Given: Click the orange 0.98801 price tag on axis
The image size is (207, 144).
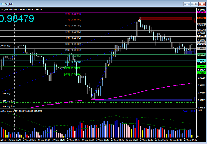Looking at the screenshot, I should [201, 18].
